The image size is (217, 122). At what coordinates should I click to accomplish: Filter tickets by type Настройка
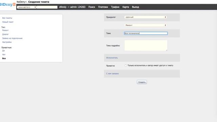click(7, 42)
